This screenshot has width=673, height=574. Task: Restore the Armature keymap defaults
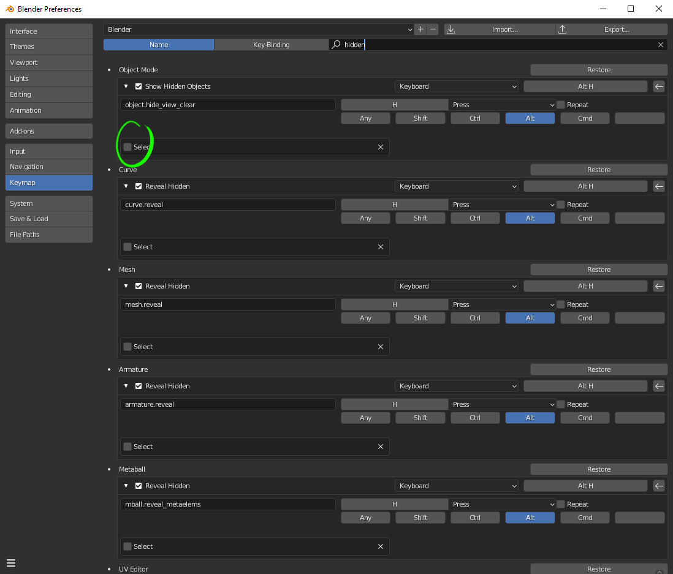(598, 369)
